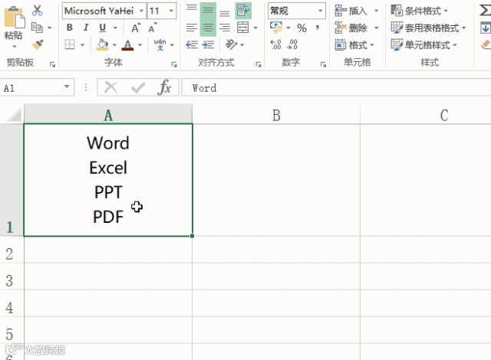The width and height of the screenshot is (491, 360).
Task: Click the formula bar showing Word
Action: point(336,87)
